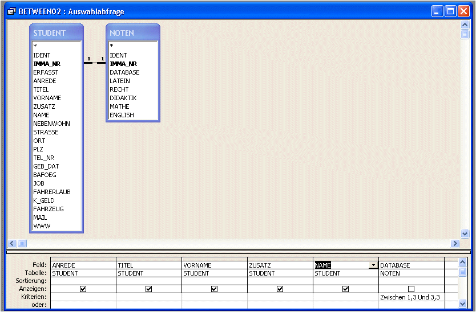The image size is (476, 312).
Task: Select DATABASE field in NOTEN table
Action: click(125, 72)
